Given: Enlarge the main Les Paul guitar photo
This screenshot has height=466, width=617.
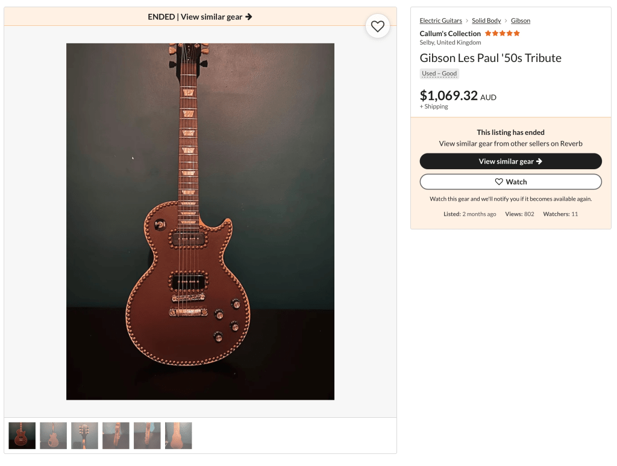Looking at the screenshot, I should pos(200,221).
